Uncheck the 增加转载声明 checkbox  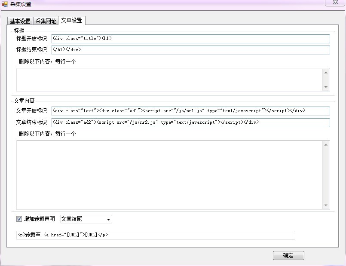(19, 219)
